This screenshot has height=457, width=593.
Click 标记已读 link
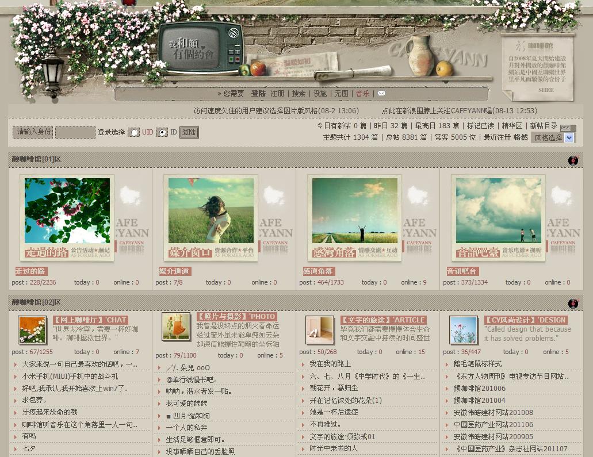(x=480, y=126)
